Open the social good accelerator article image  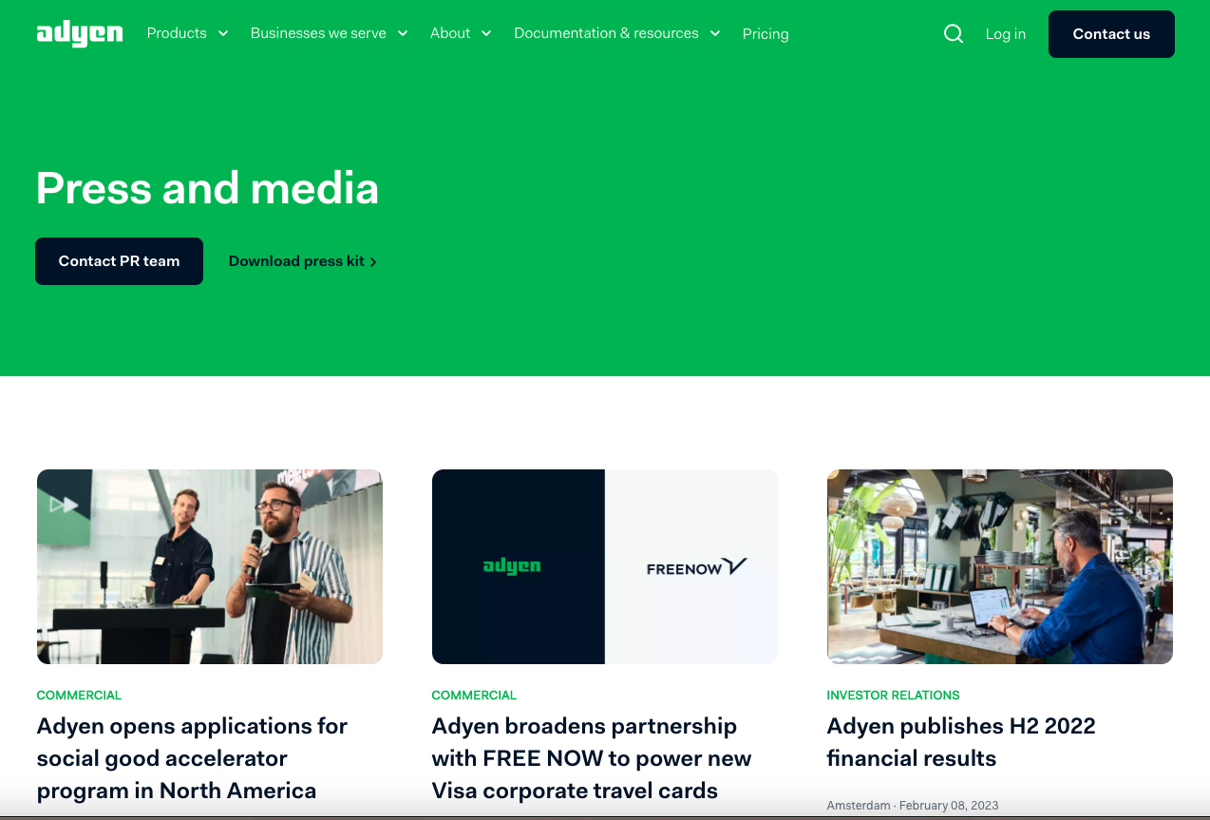(210, 566)
